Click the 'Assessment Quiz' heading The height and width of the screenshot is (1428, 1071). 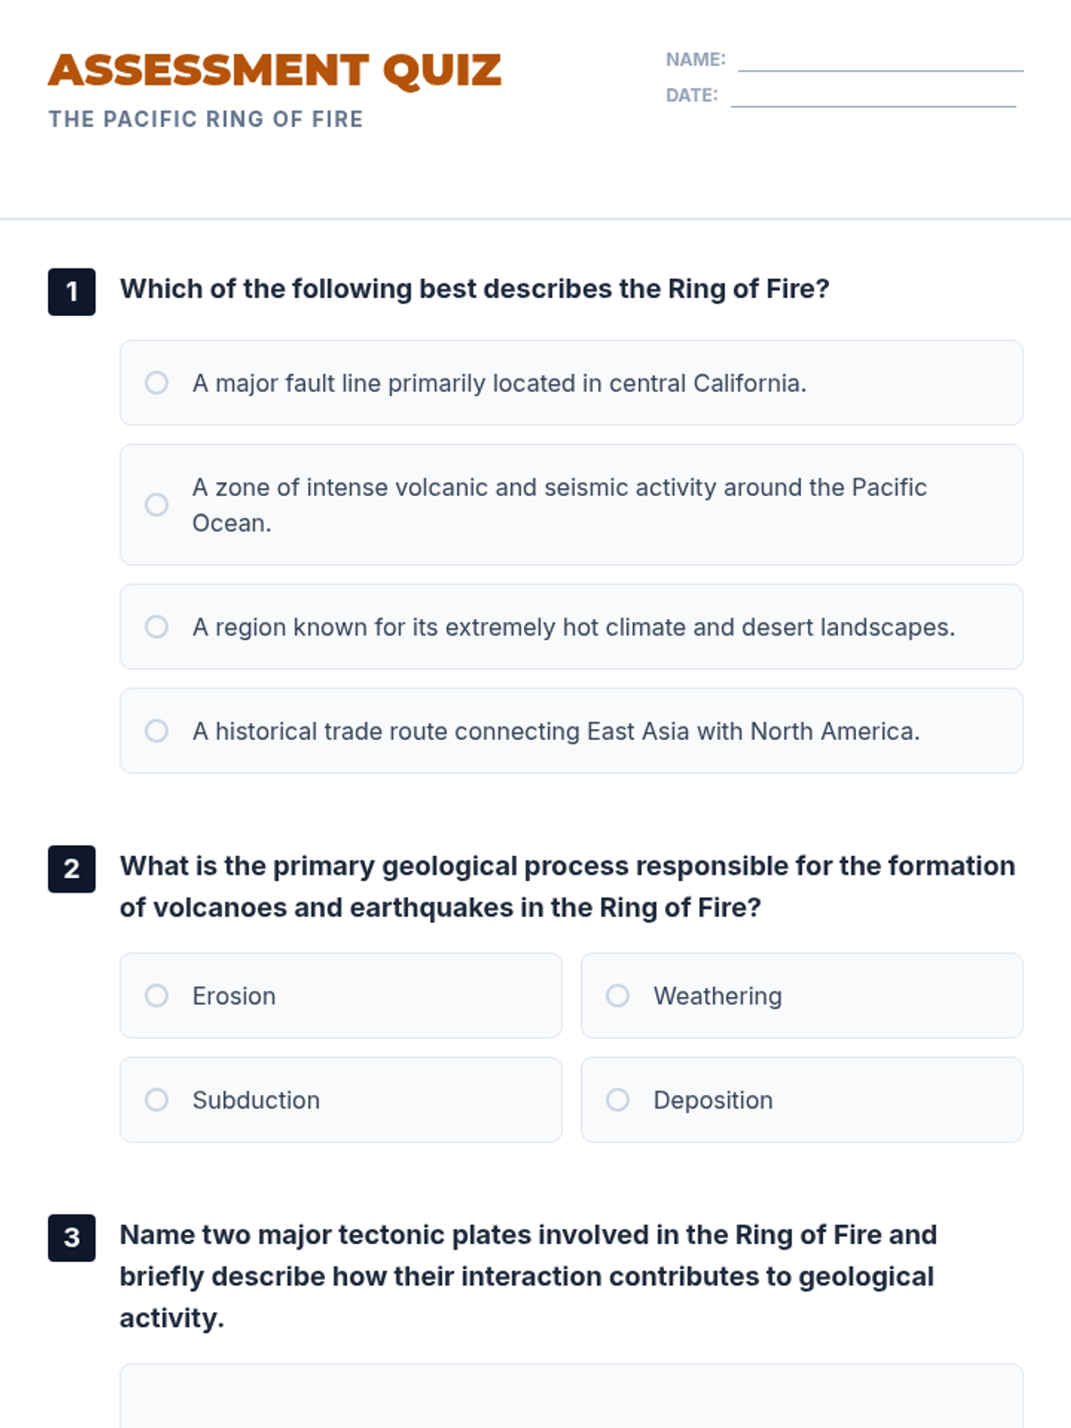[275, 71]
